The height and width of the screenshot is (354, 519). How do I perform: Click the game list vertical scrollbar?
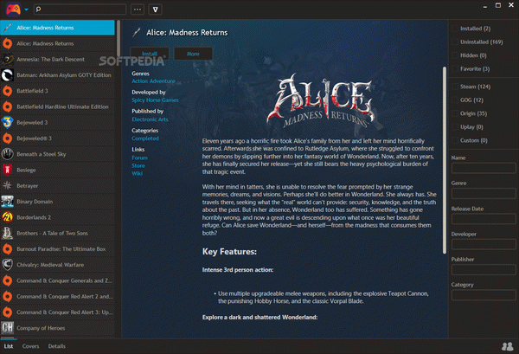(119, 38)
